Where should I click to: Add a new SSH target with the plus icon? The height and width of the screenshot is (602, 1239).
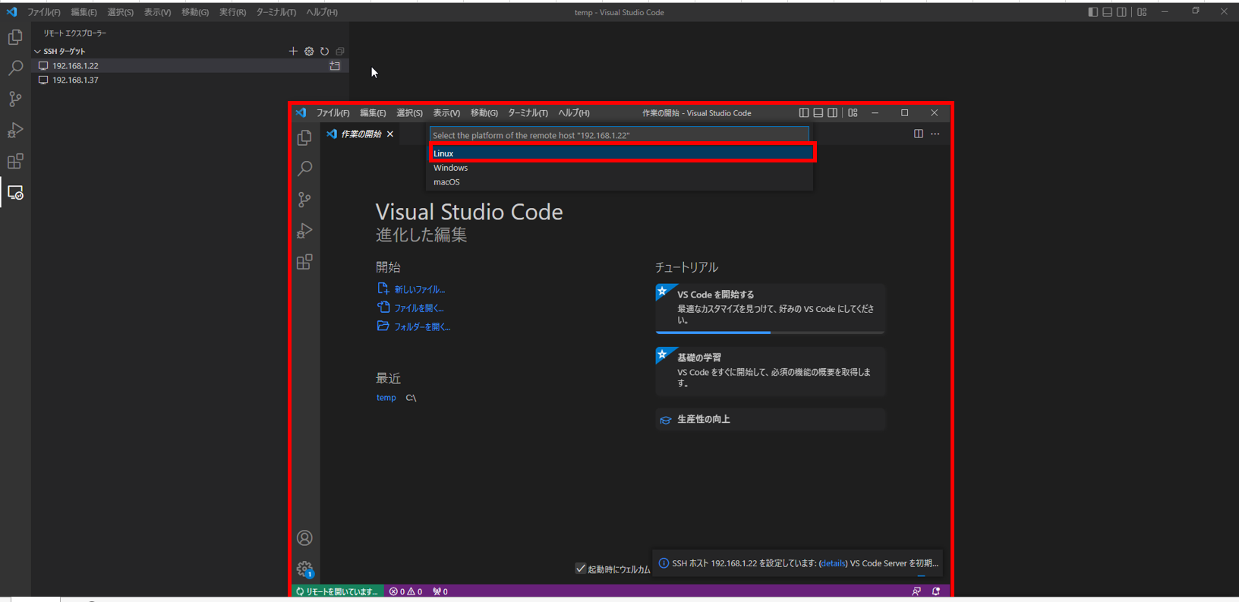293,51
